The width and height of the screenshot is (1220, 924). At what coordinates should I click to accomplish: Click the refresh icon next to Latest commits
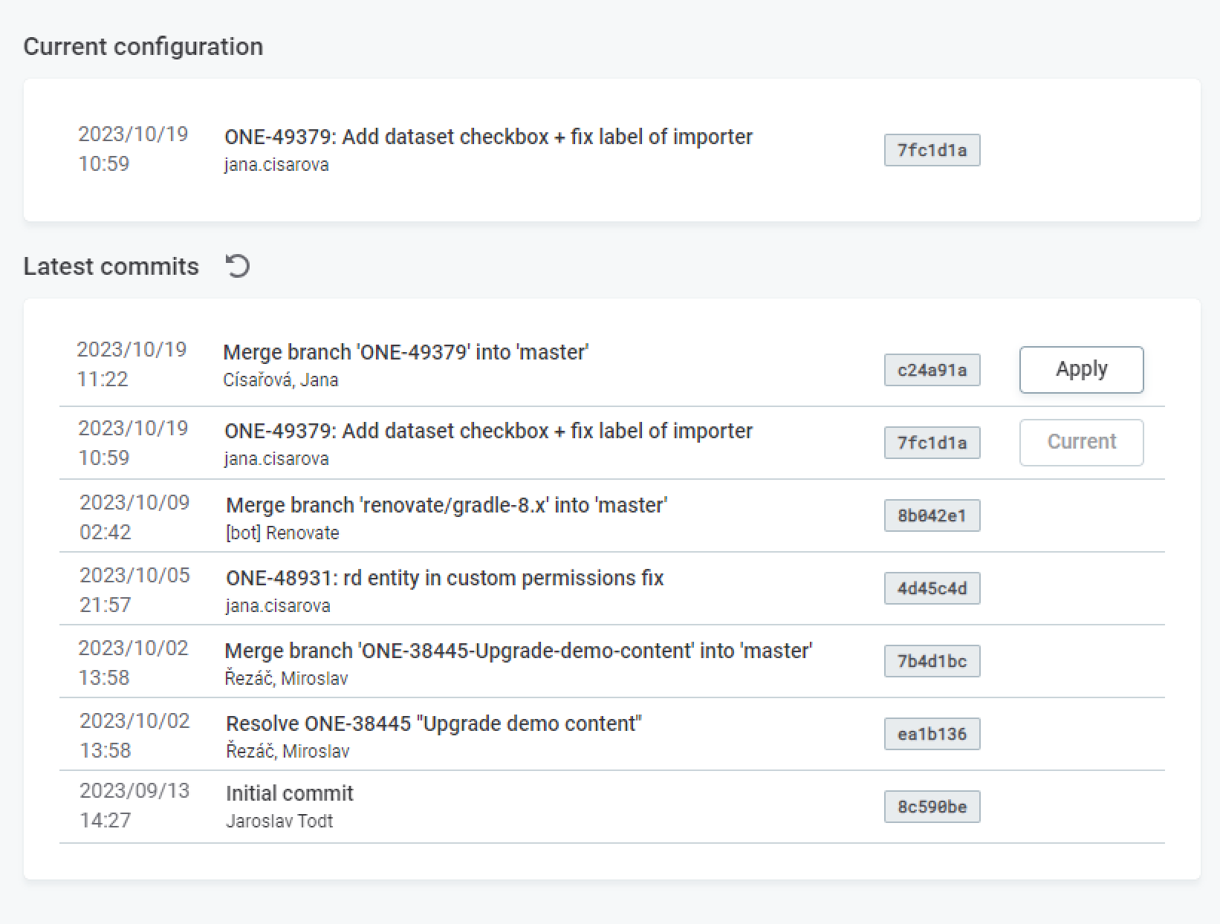coord(236,266)
